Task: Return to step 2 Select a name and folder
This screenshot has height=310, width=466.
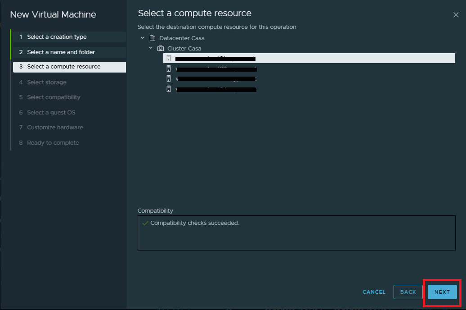Action: 61,52
